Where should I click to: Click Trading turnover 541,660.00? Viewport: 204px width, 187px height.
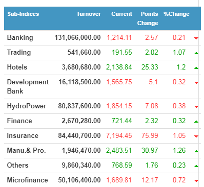coord(84,53)
